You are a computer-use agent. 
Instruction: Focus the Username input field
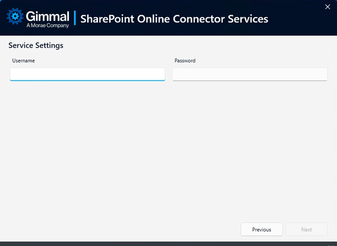pos(87,74)
